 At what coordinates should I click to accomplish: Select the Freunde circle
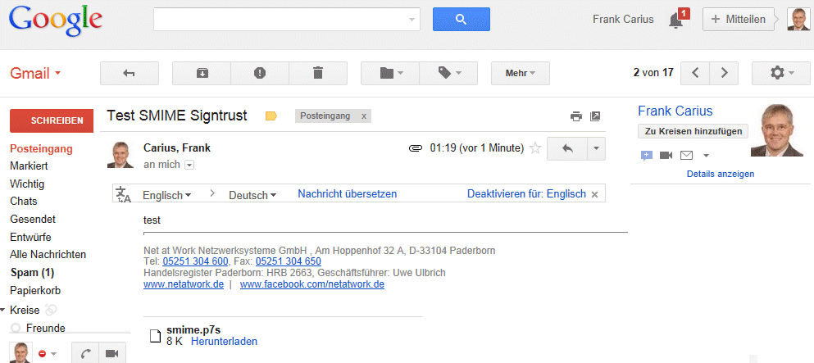46,328
